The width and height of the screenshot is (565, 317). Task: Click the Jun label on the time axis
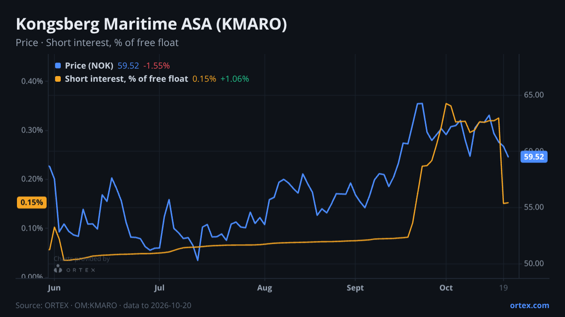(55, 288)
